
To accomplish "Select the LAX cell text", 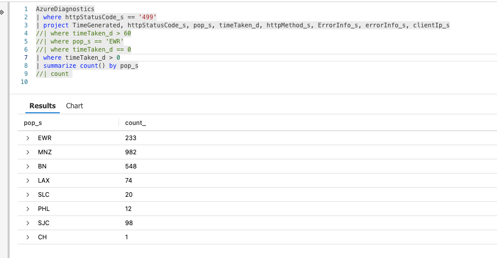I will tap(44, 181).
